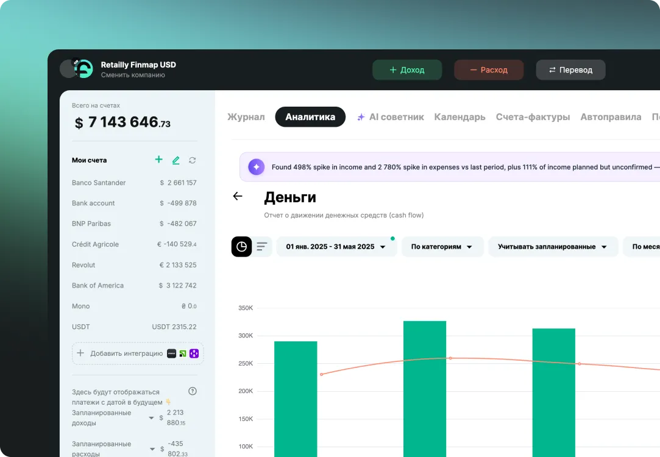Viewport: 660px width, 457px height.
Task: Expand Запланированные расходы arrow
Action: 152,449
